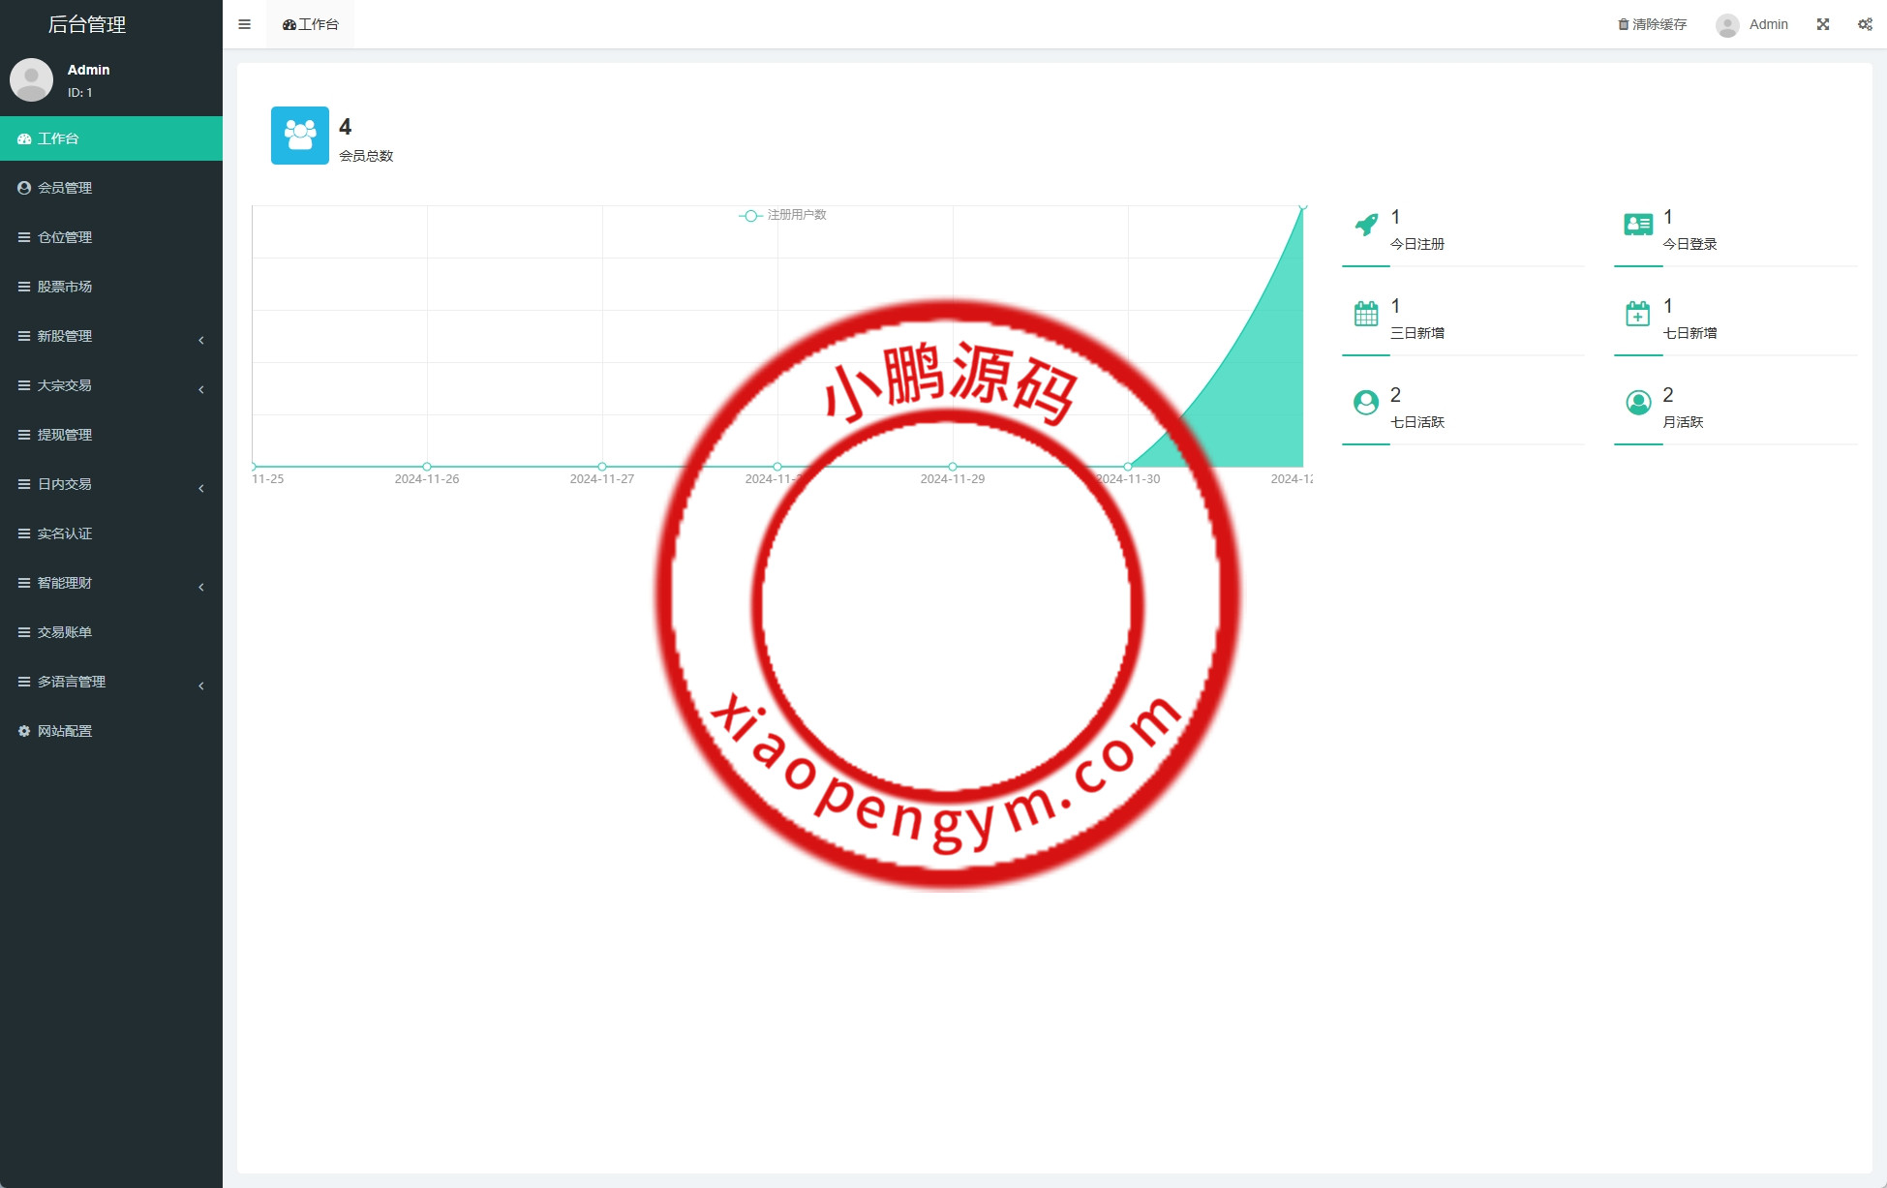Click the rocket icon for today's registrations
Image resolution: width=1887 pixels, height=1188 pixels.
click(x=1366, y=225)
